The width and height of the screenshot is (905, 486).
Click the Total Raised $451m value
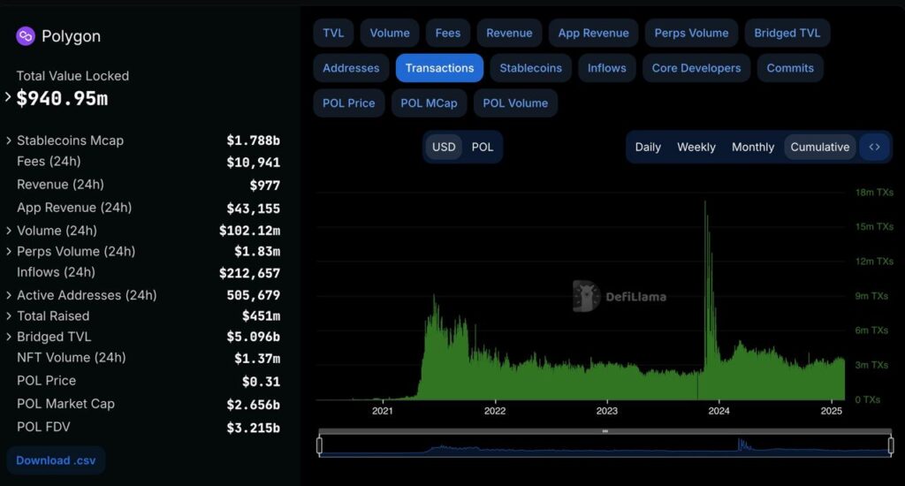coord(261,315)
